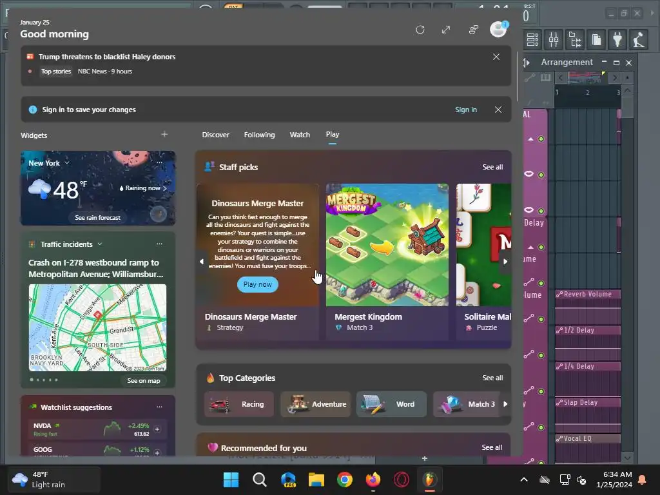Click the Arrangement overview left arrow

[x=560, y=77]
